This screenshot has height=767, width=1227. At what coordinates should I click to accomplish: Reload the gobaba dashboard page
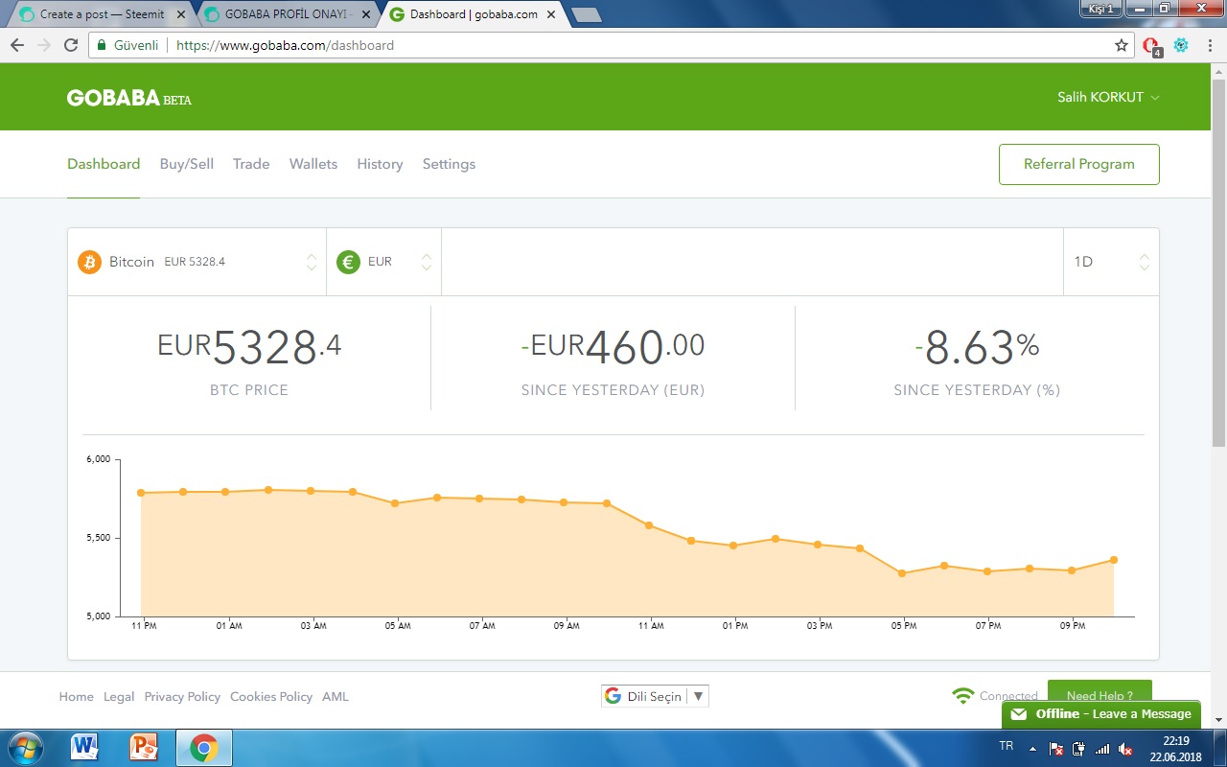[x=71, y=45]
